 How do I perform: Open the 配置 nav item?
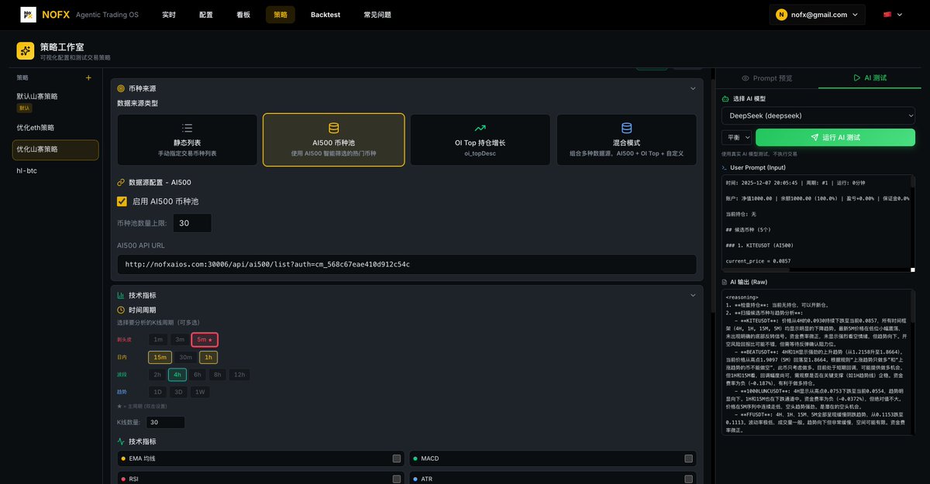(x=206, y=15)
